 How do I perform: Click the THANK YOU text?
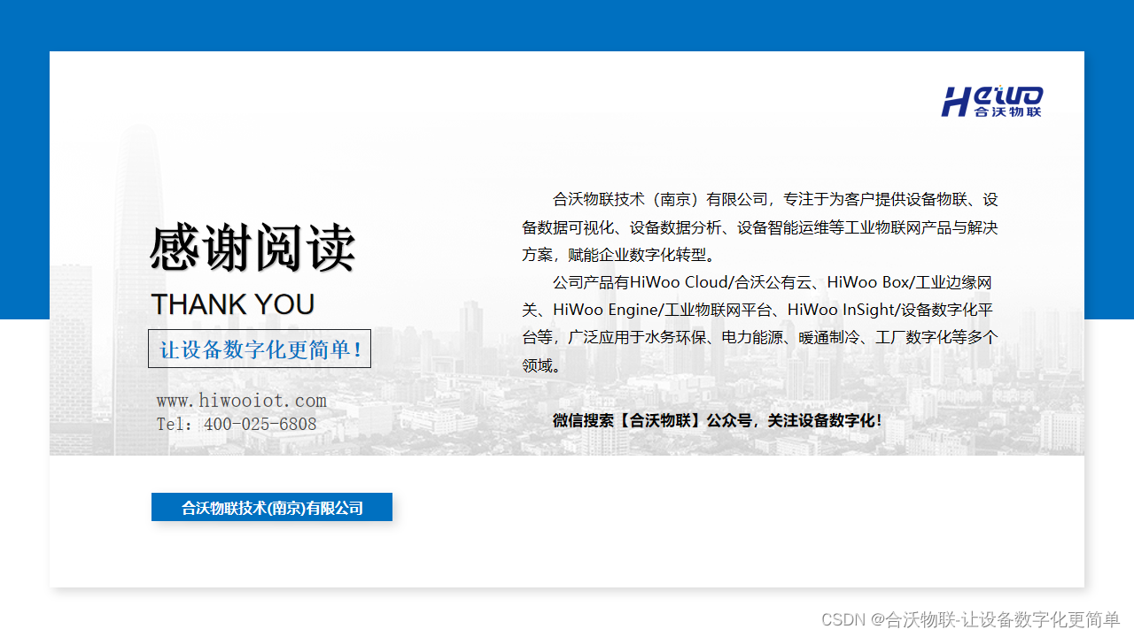pos(233,304)
